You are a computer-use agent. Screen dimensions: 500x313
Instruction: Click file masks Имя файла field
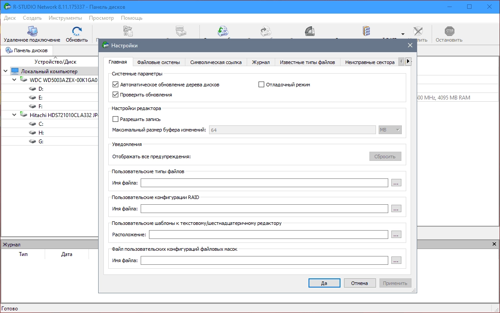pos(264,260)
